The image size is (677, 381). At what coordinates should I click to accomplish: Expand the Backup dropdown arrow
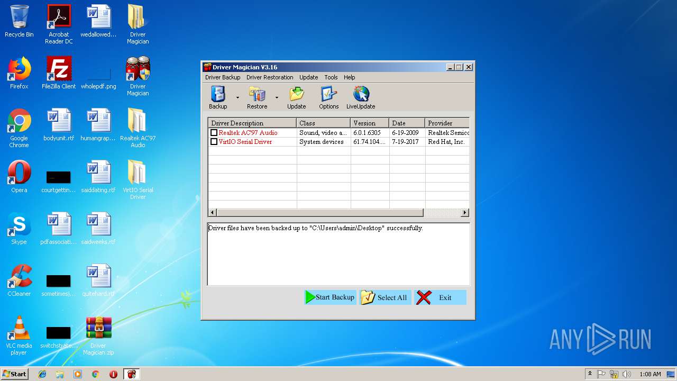coord(237,98)
